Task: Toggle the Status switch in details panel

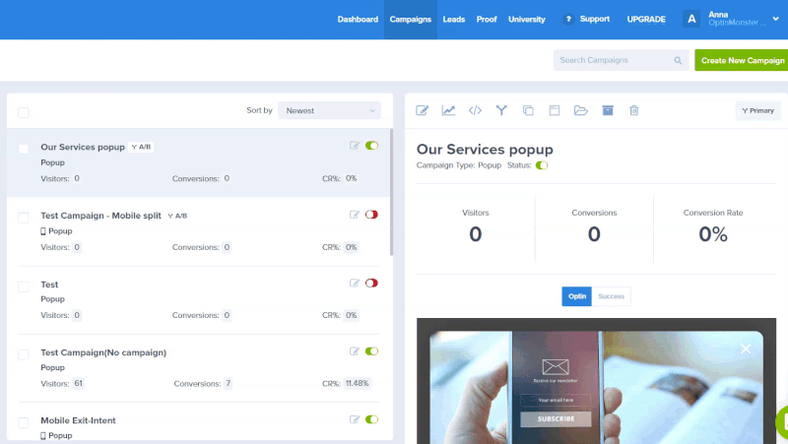Action: 542,165
